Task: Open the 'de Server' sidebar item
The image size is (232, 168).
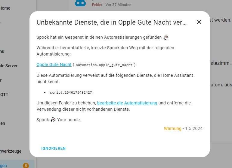Action: click(x=9, y=66)
